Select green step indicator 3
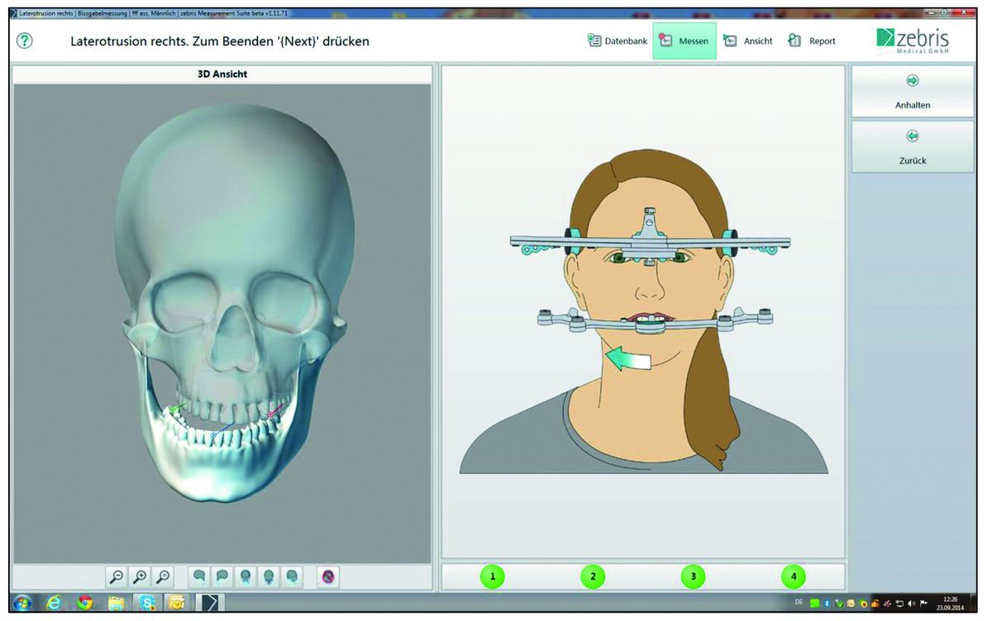The width and height of the screenshot is (992, 621). (693, 576)
